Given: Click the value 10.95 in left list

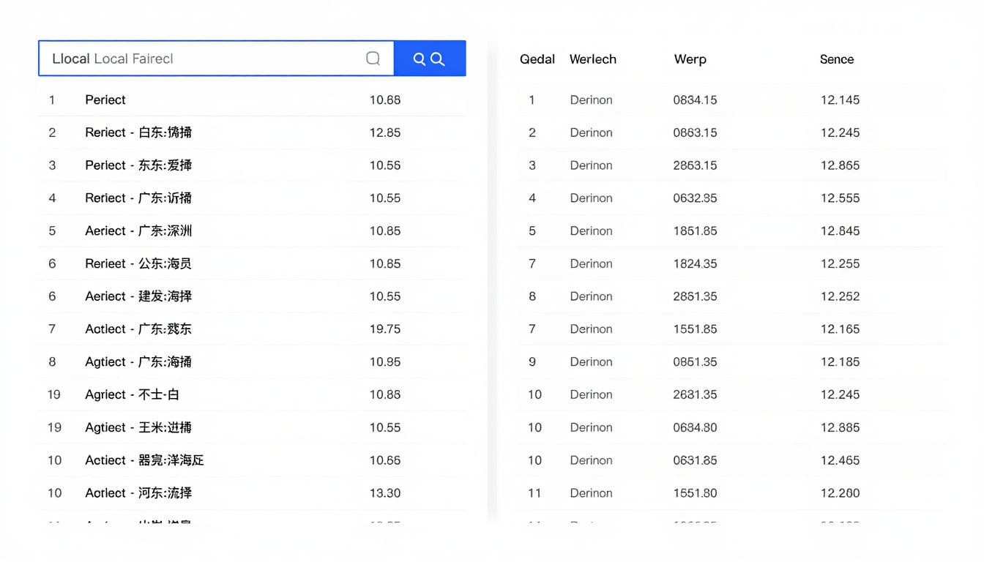Looking at the screenshot, I should click(x=385, y=361).
